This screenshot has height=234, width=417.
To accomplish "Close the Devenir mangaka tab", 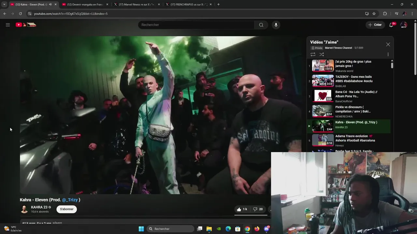I will coord(107,5).
